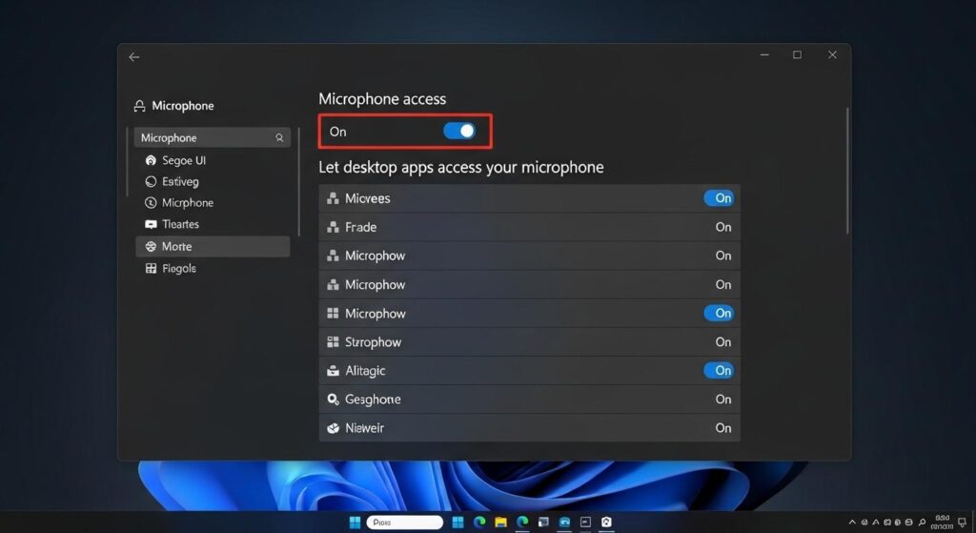
Task: Click "Let desktop apps access your microphone" text
Action: coord(461,167)
